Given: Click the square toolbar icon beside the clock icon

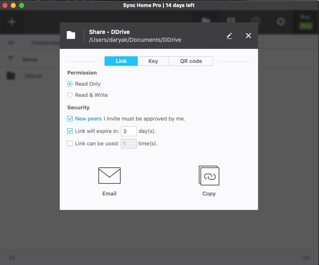Looking at the screenshot, I should click(x=231, y=20).
